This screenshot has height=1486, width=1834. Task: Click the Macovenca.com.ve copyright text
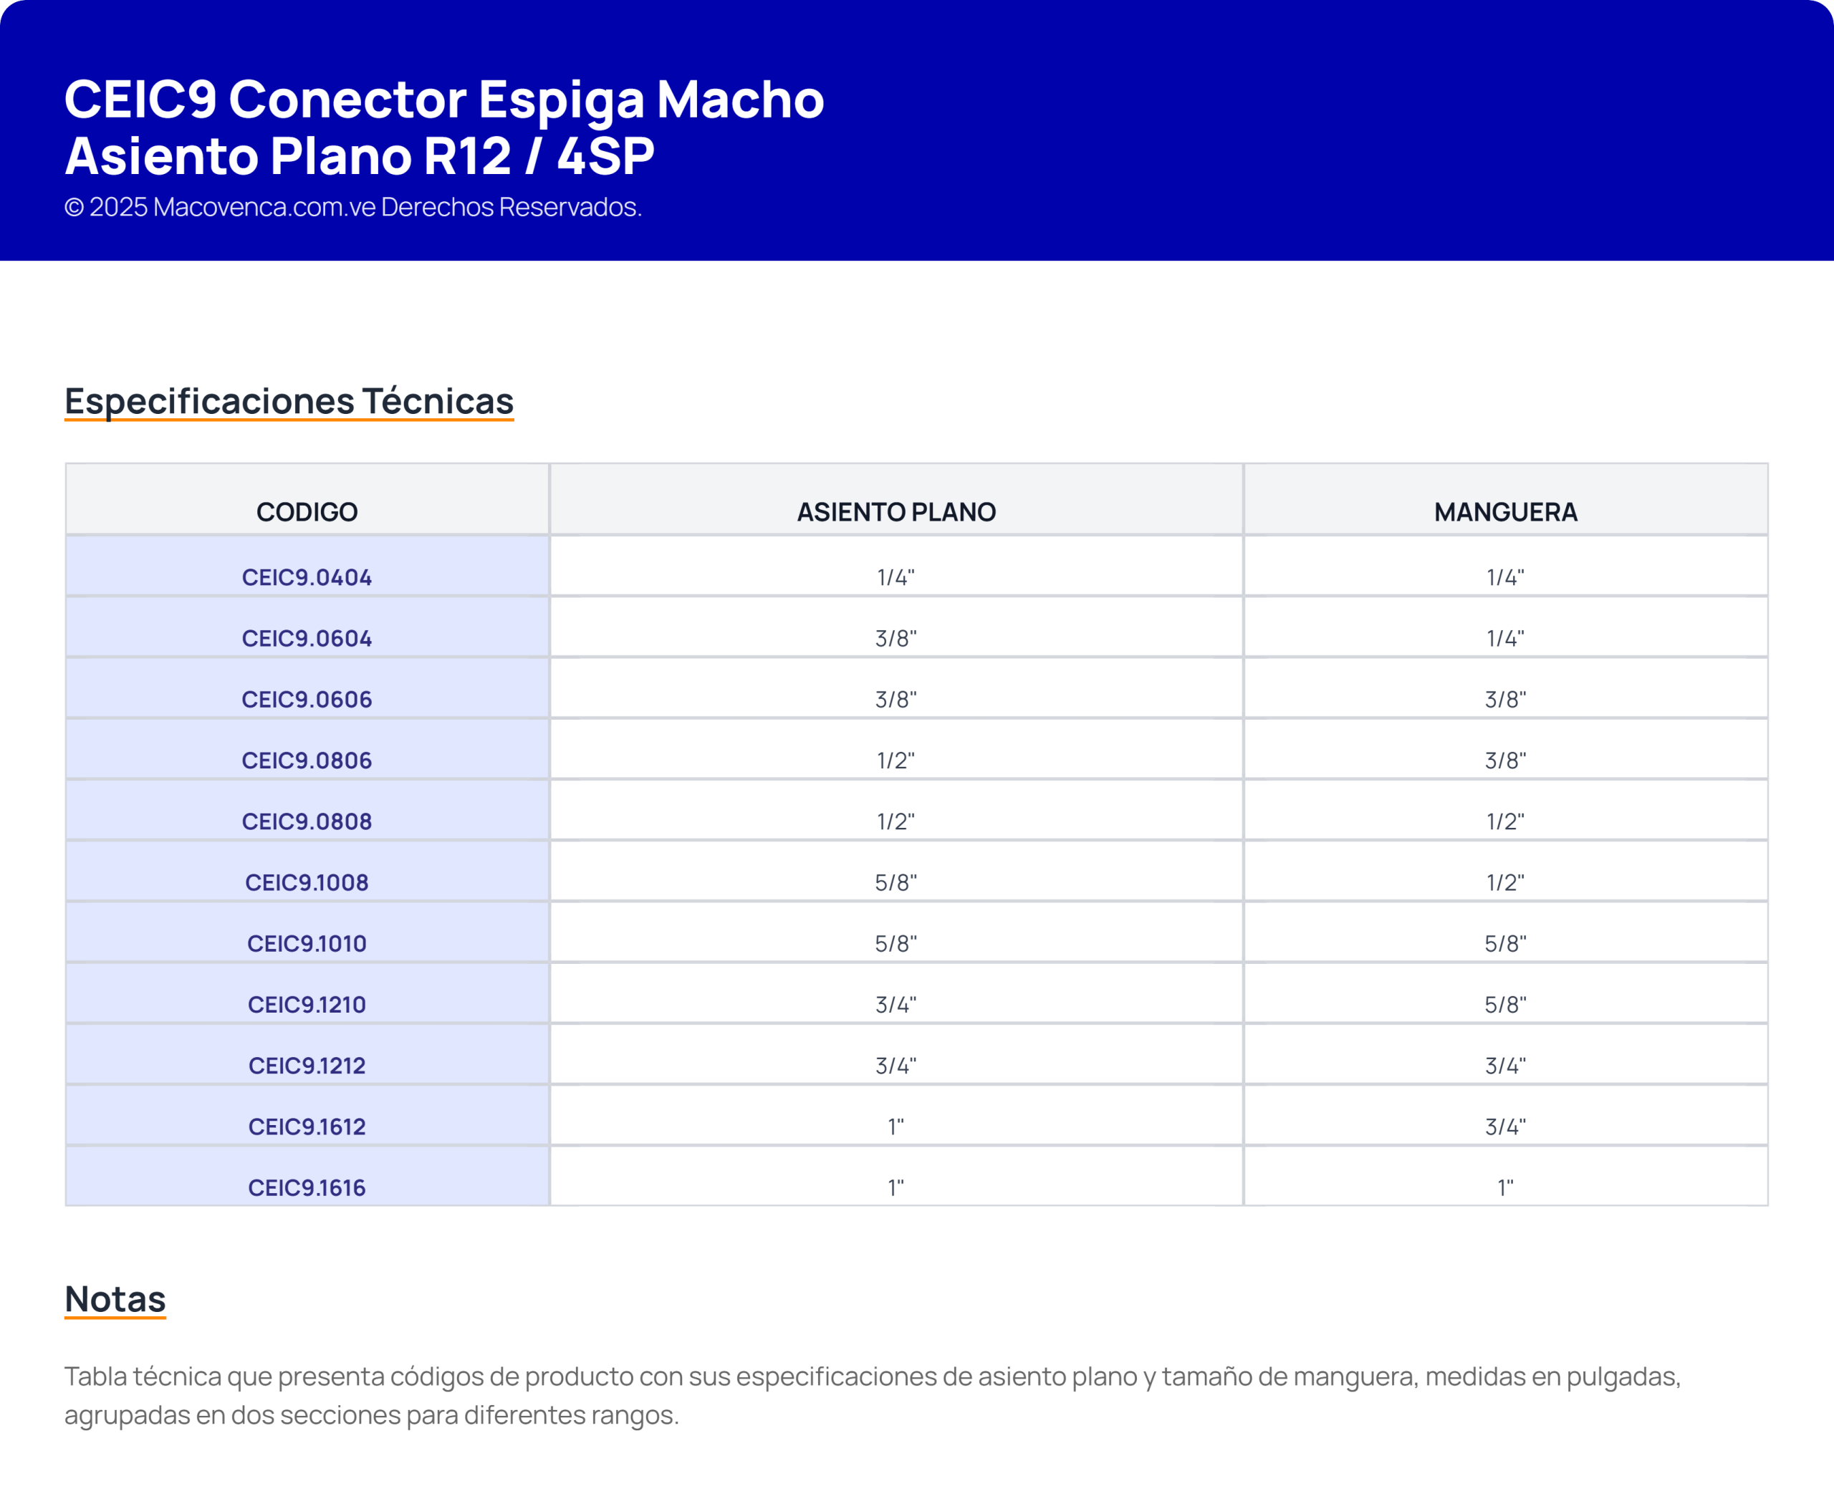pyautogui.click(x=352, y=207)
